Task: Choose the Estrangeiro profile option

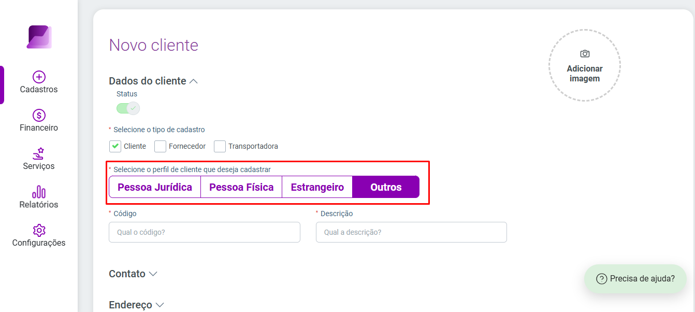Action: pos(317,187)
